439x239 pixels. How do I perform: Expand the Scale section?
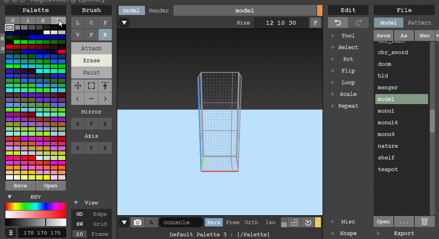(348, 94)
